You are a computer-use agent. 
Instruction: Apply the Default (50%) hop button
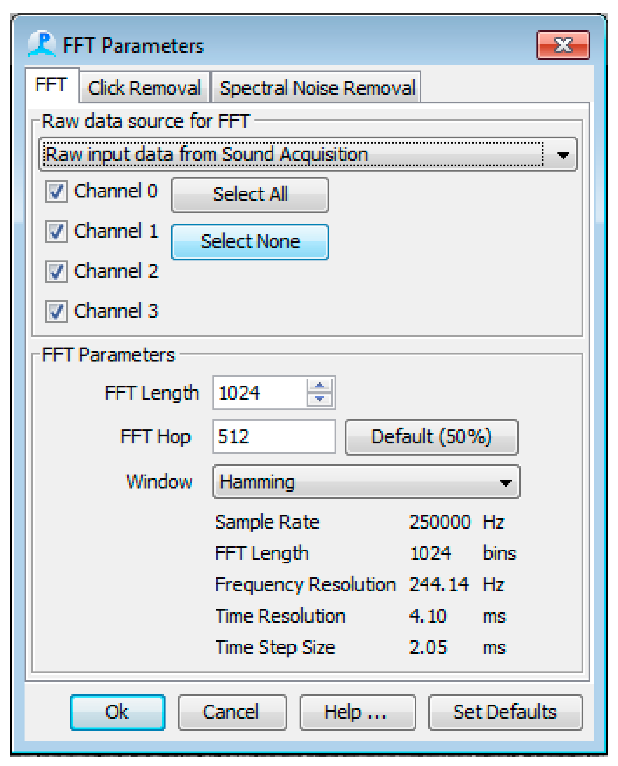[x=432, y=437]
